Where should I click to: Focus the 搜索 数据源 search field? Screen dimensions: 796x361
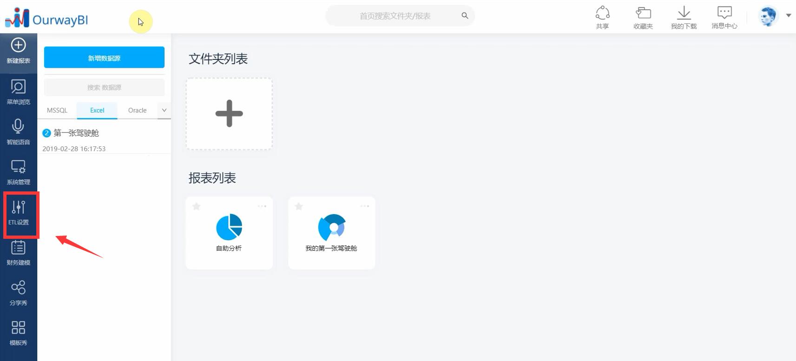(x=104, y=87)
